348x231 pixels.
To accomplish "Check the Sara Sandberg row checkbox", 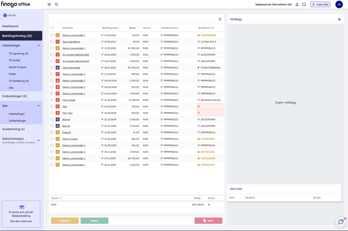I will (x=52, y=42).
